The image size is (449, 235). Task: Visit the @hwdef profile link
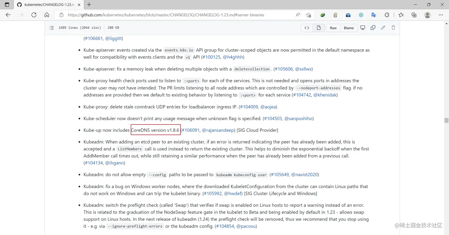[x=233, y=193]
